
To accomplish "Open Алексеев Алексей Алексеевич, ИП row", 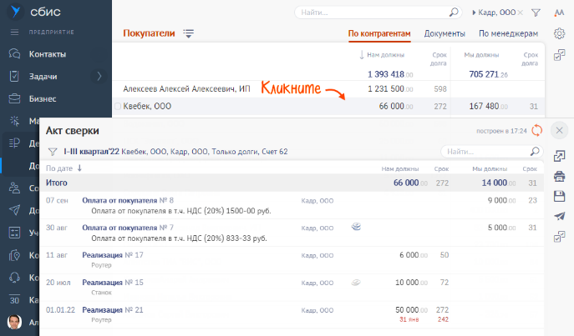I will [x=328, y=88].
